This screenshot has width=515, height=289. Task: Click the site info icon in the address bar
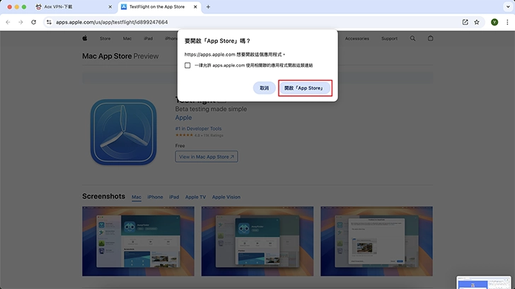(x=49, y=22)
